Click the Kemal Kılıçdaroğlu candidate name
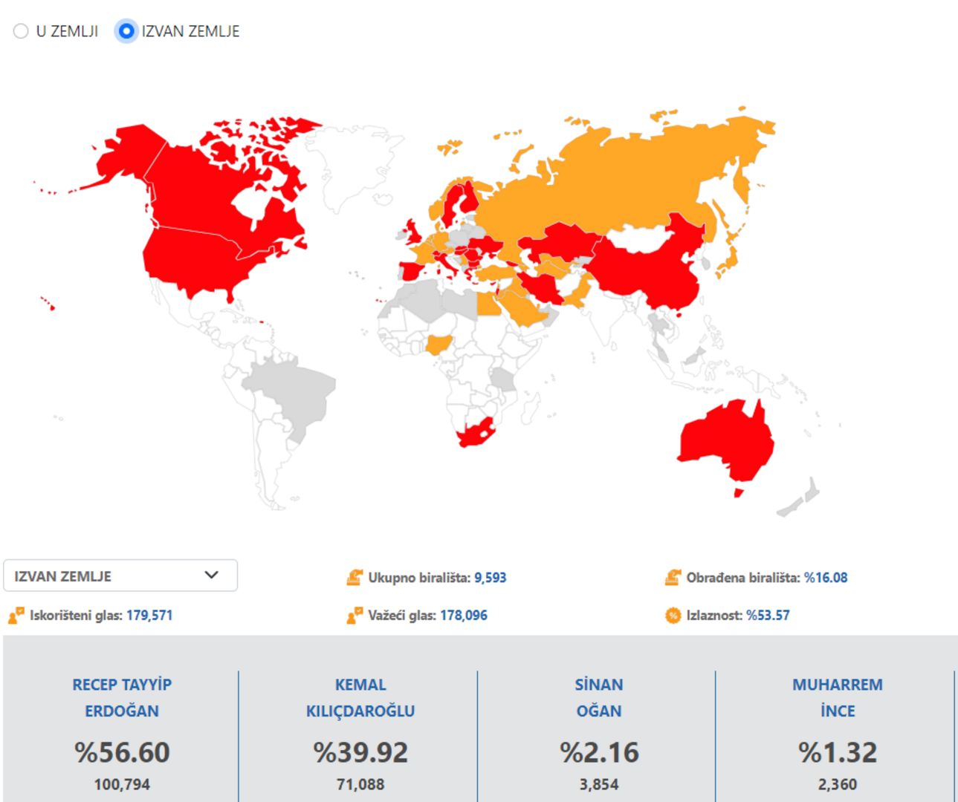This screenshot has width=958, height=802. pos(360,697)
